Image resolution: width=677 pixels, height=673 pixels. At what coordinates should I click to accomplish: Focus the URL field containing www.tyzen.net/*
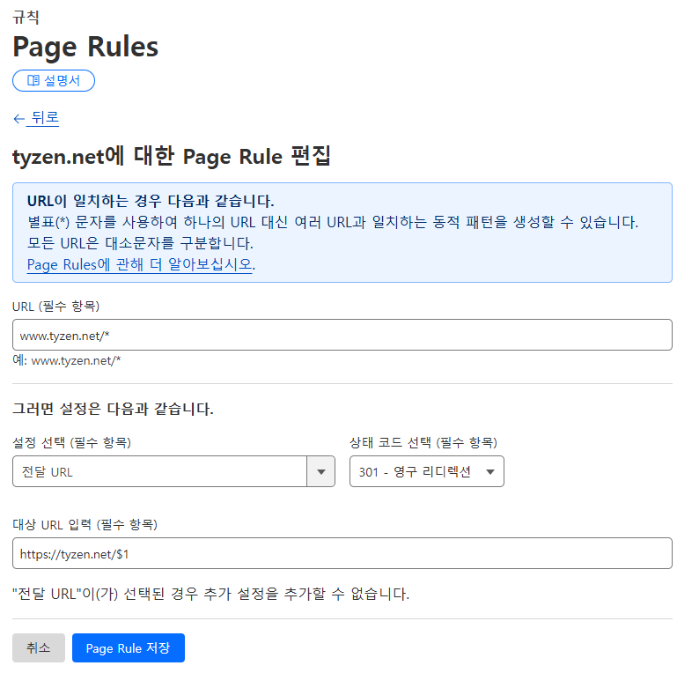342,335
